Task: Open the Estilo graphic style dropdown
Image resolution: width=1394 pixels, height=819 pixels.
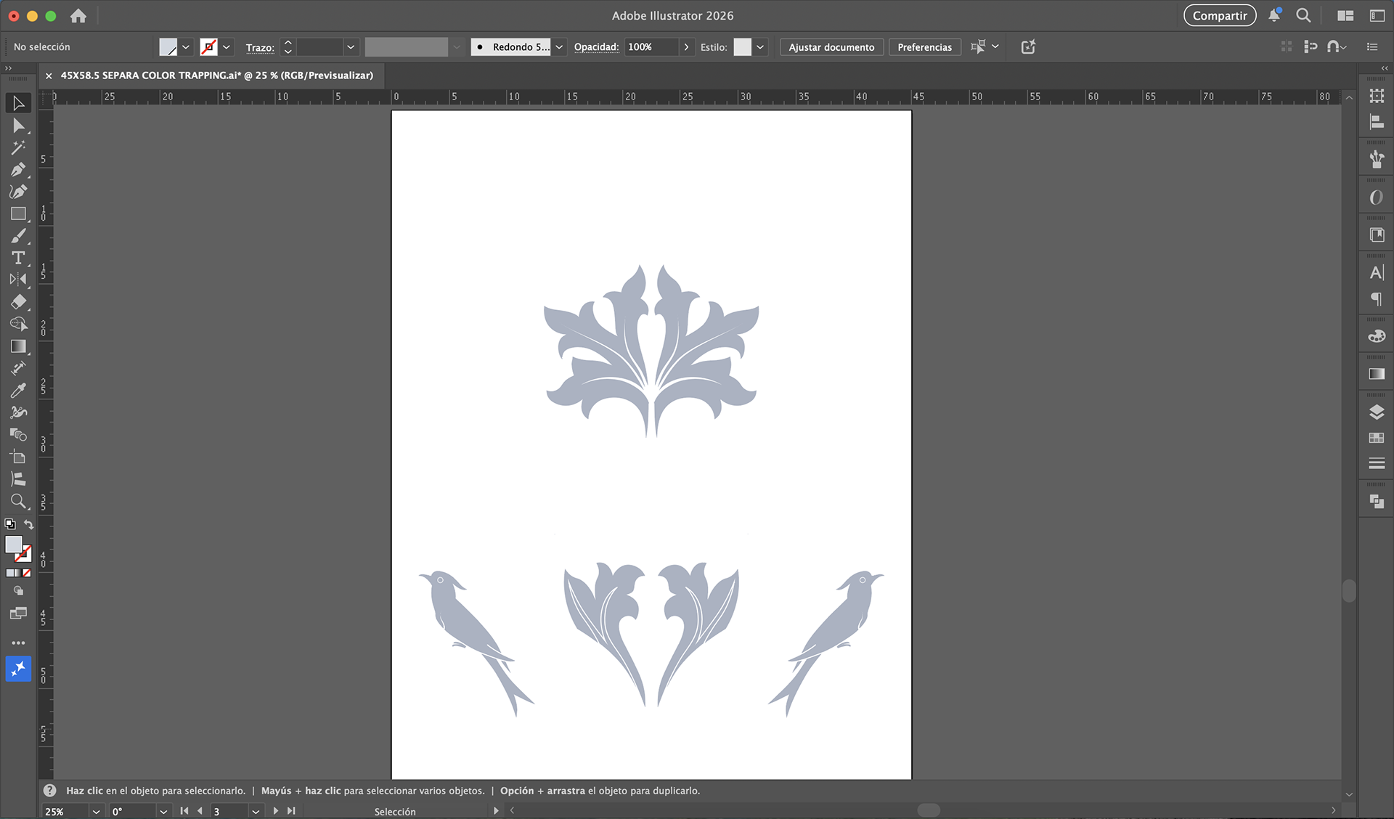Action: click(760, 47)
